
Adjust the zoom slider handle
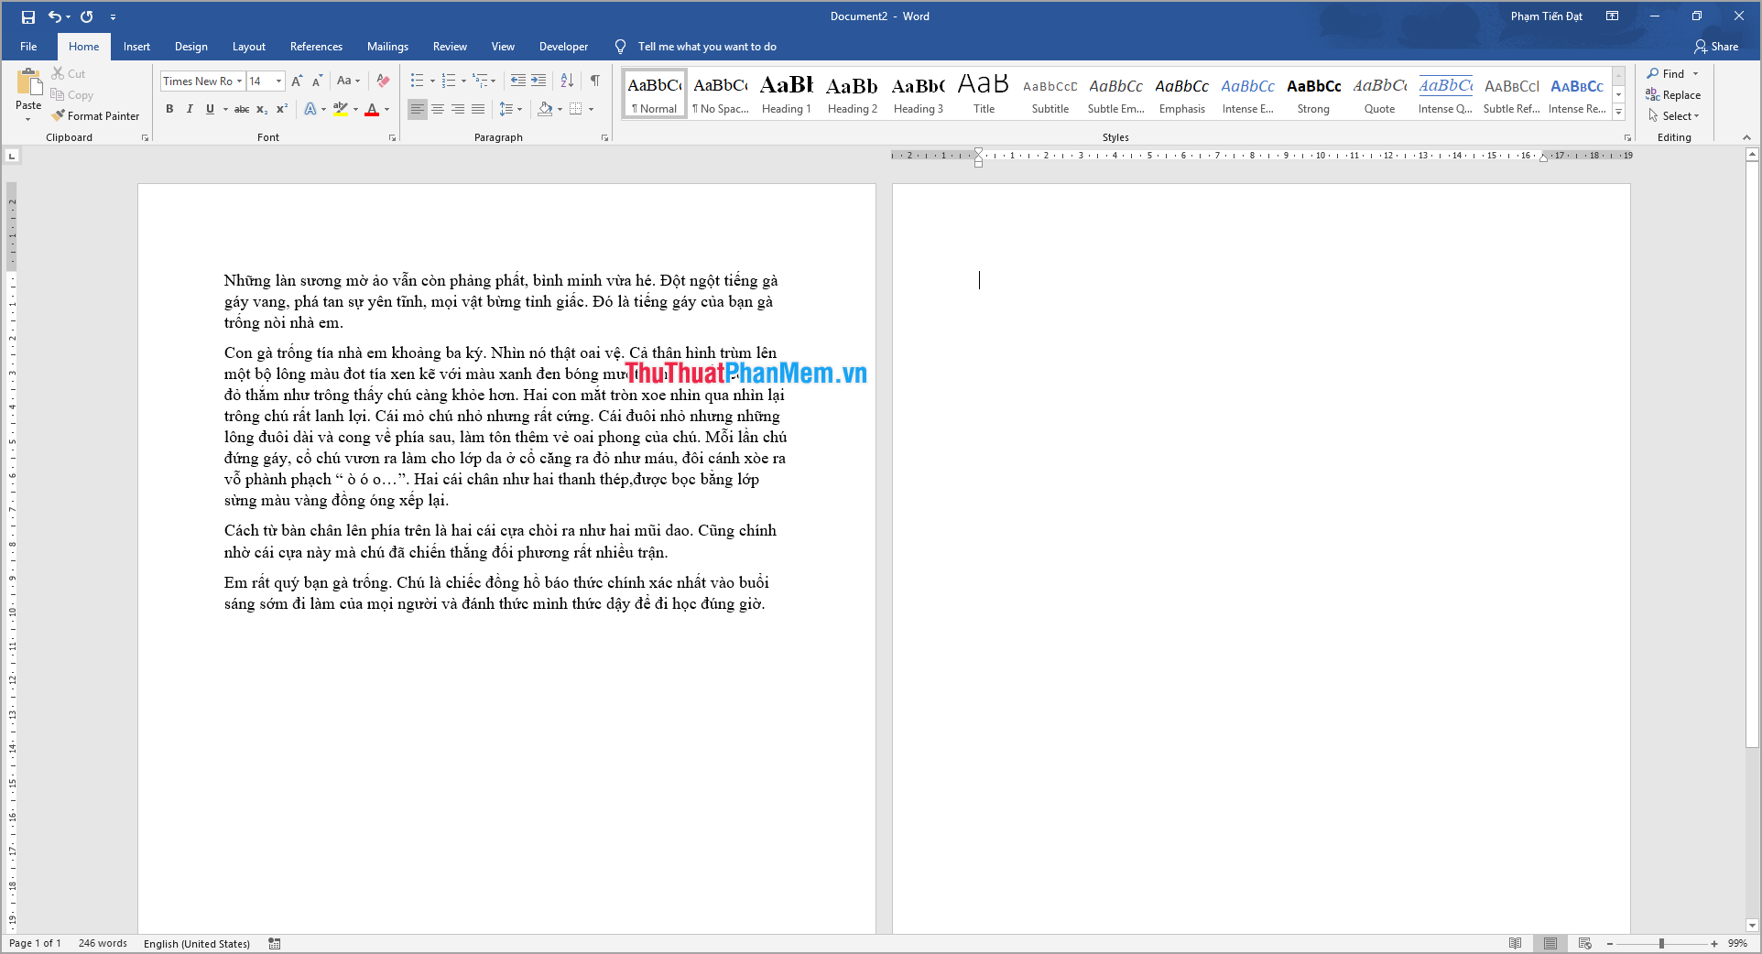(1661, 943)
